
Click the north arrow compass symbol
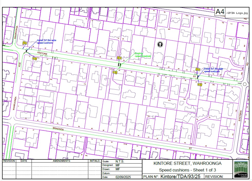(x=160, y=44)
